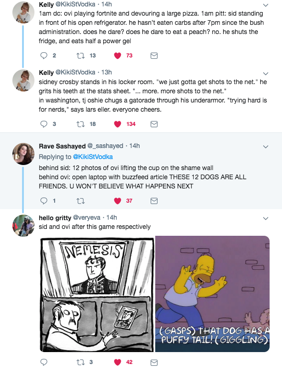Like the tweet with 73 likes
This screenshot has width=282, height=370.
click(x=117, y=56)
